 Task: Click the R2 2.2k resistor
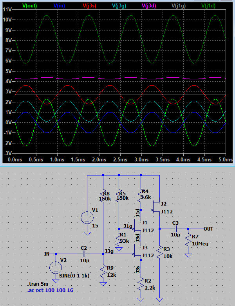pos(141,284)
